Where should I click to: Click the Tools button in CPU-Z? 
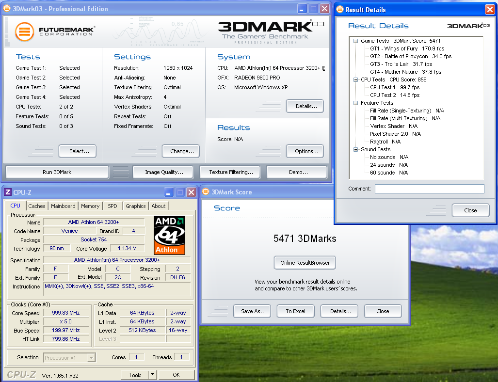coord(135,375)
